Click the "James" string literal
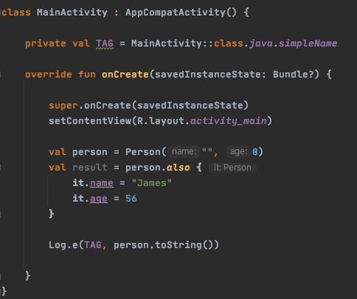357x299 pixels. (152, 183)
